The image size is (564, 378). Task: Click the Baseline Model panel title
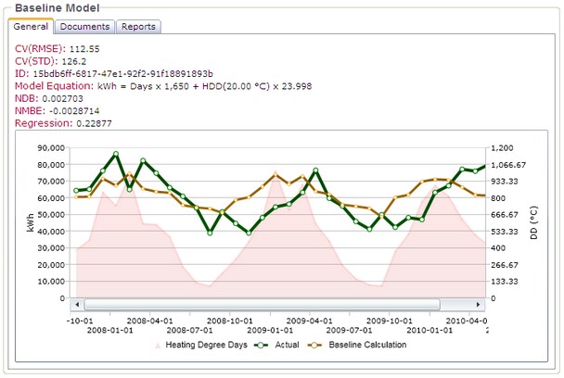(x=58, y=8)
